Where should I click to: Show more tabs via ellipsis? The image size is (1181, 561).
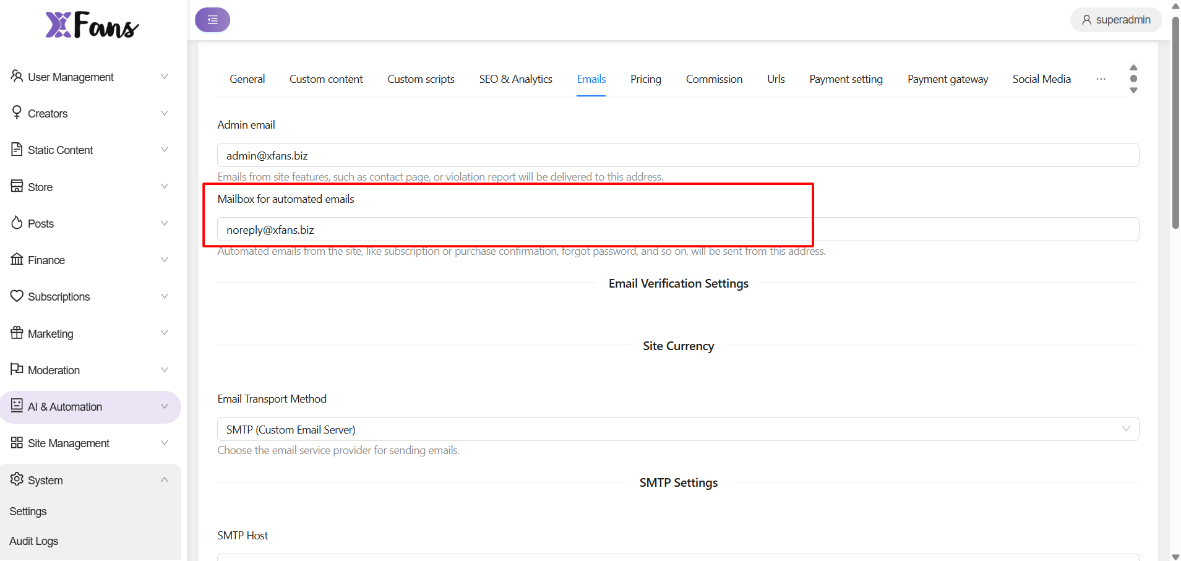point(1101,79)
